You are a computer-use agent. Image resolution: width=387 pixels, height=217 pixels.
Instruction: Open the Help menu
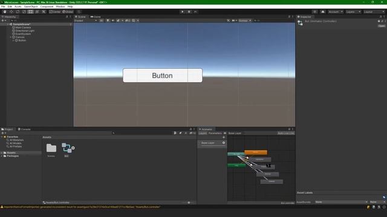pos(70,7)
